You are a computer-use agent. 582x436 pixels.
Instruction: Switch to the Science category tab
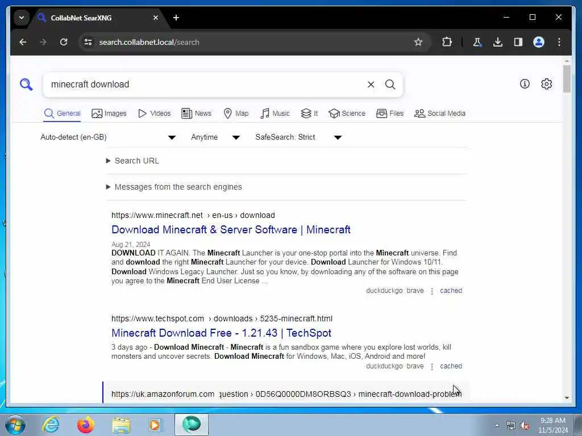(347, 114)
